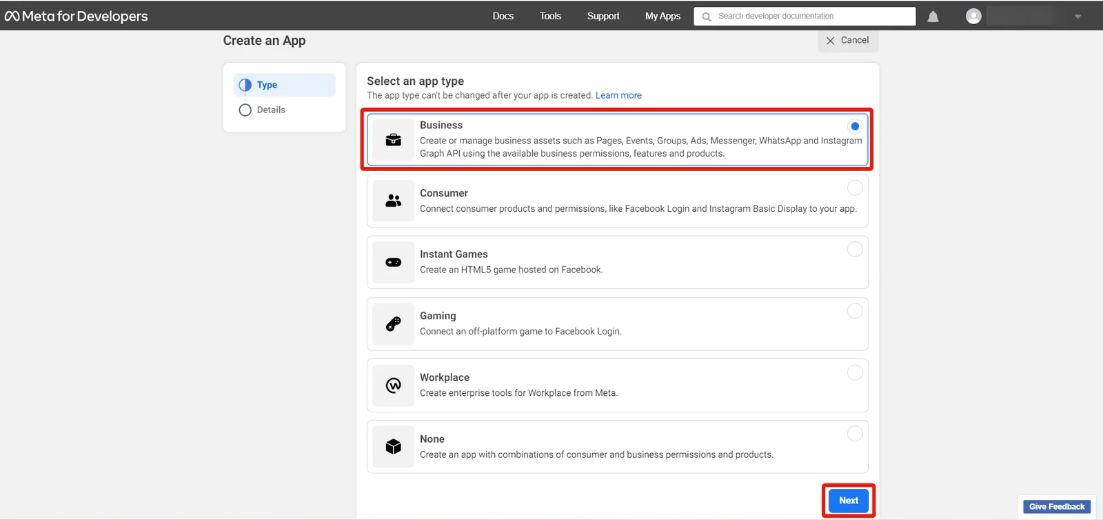
Task: Click "Connect an off-platform game to Facebook Login" text
Action: coord(520,332)
